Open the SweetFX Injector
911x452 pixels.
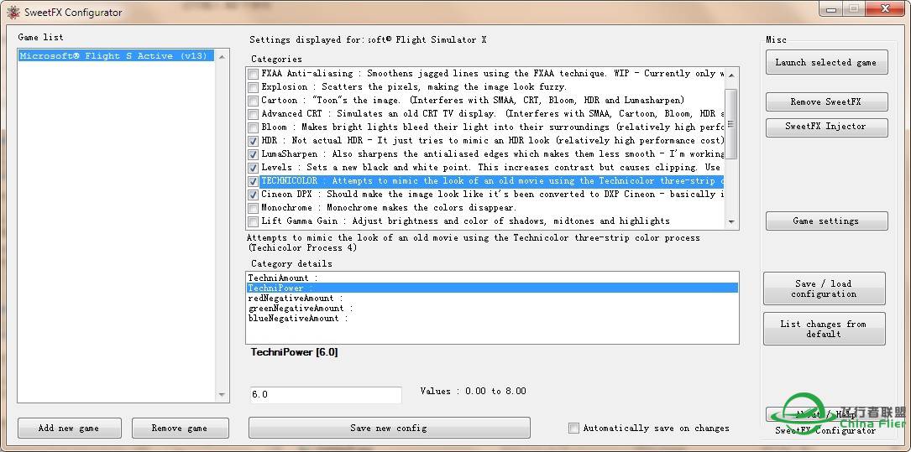[825, 127]
